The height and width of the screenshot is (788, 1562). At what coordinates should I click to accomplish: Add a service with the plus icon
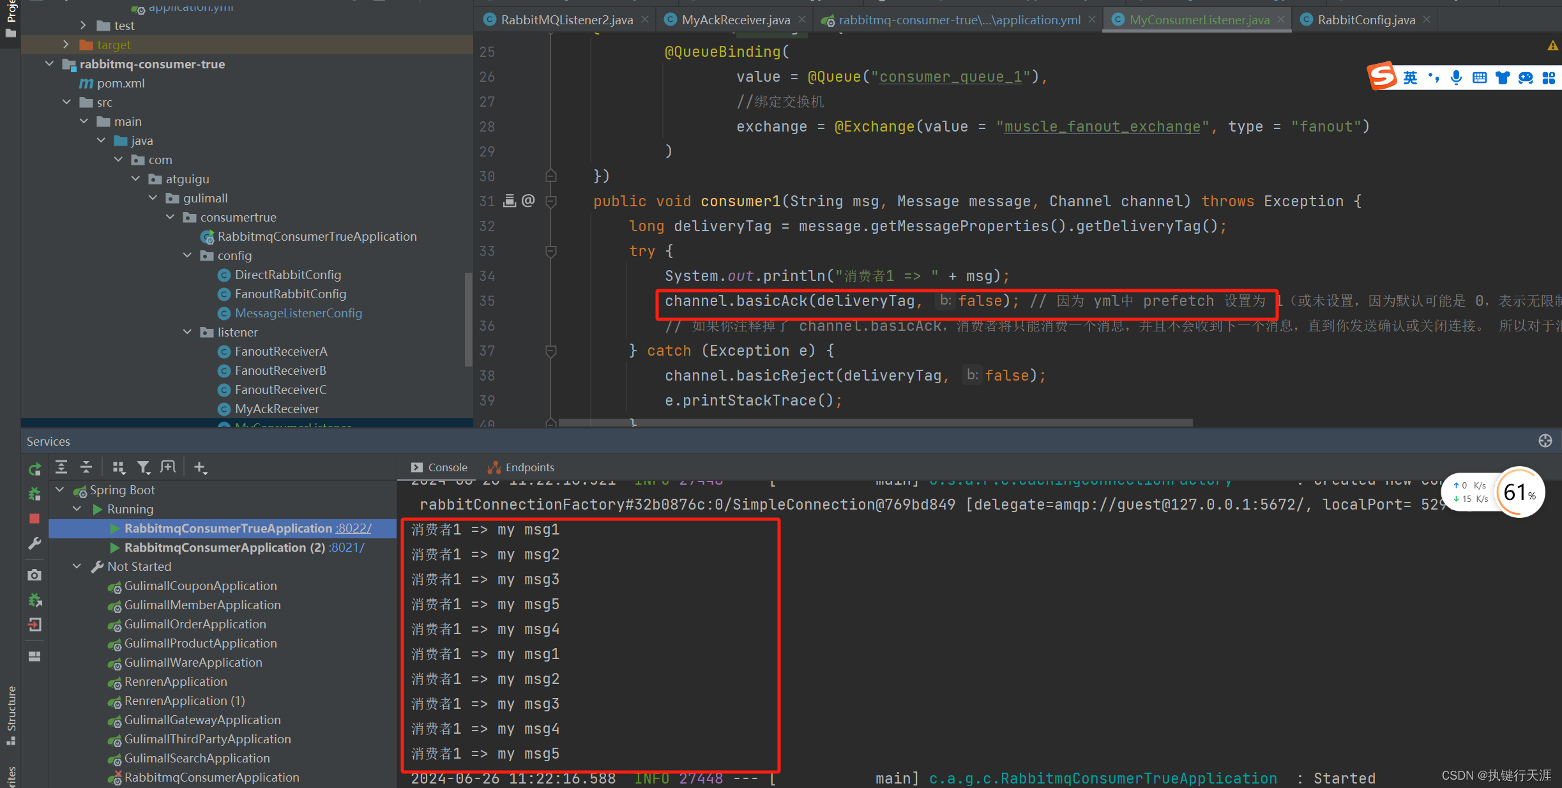pyautogui.click(x=200, y=467)
